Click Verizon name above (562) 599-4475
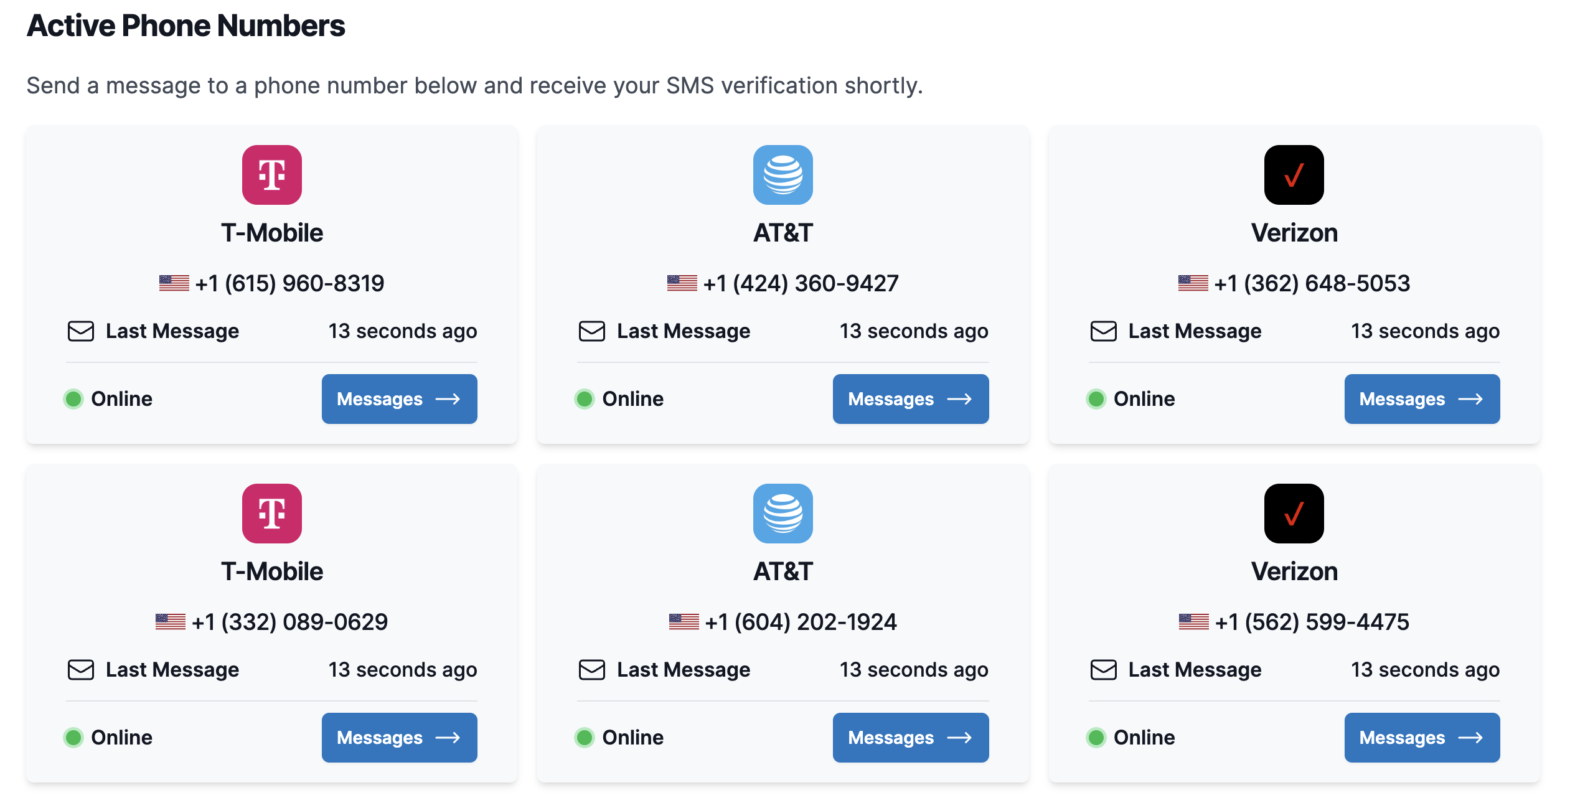Image resolution: width=1570 pixels, height=808 pixels. point(1294,571)
